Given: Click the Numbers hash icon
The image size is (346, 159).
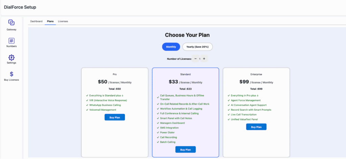Looking at the screenshot, I should pyautogui.click(x=11, y=41).
